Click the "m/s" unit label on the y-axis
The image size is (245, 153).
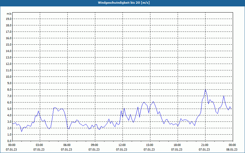(9, 14)
